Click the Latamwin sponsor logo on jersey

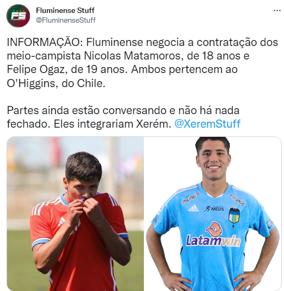click(x=213, y=240)
